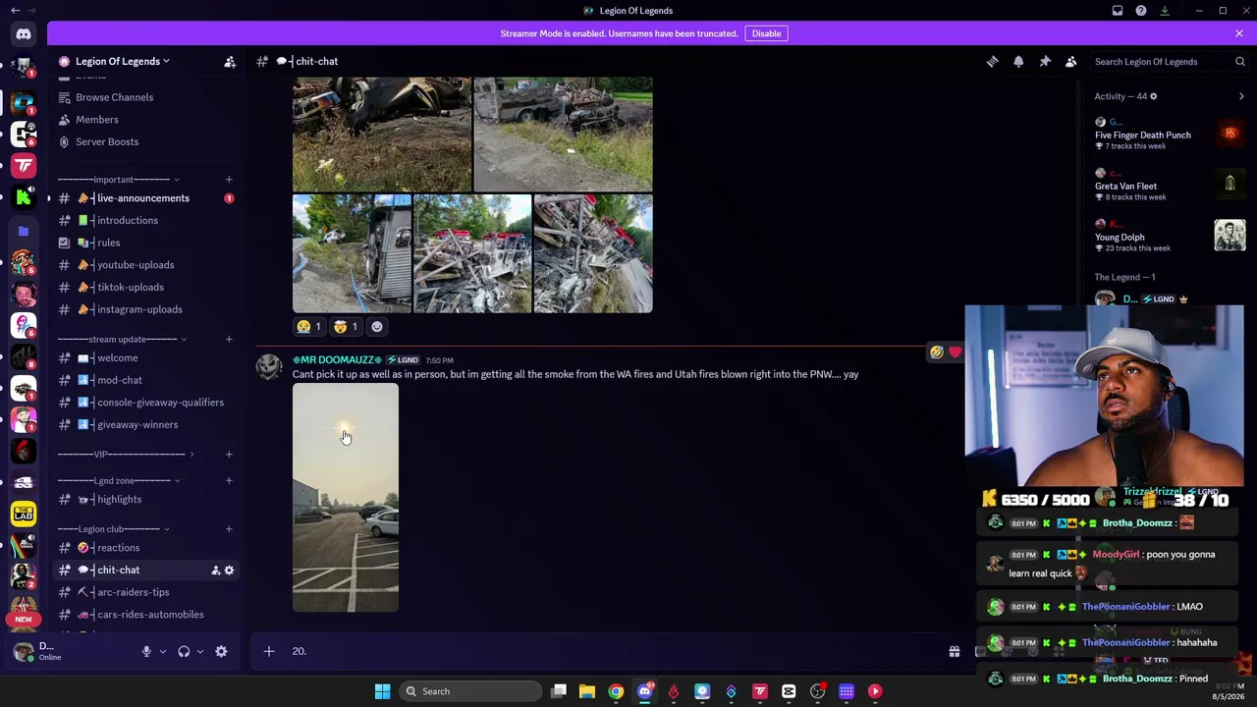Open Discord direct messages home icon
This screenshot has height=707, width=1257.
[24, 34]
